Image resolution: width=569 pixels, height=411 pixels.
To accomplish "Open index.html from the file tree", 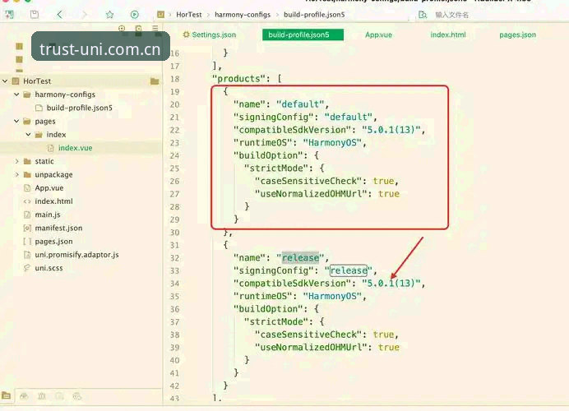I will click(x=53, y=201).
